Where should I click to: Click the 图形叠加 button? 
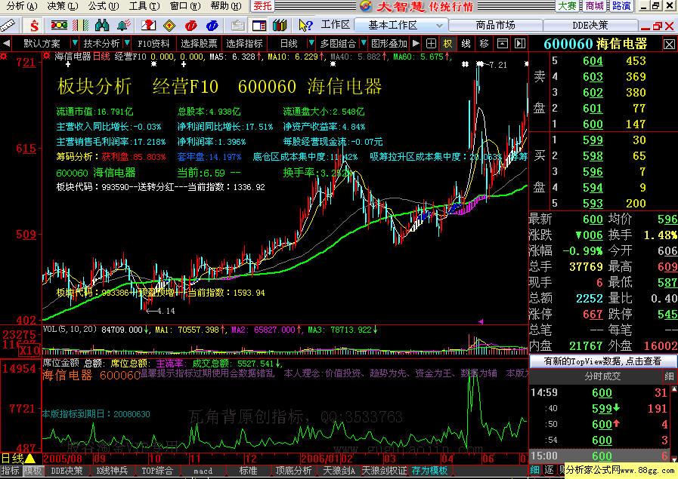[389, 43]
